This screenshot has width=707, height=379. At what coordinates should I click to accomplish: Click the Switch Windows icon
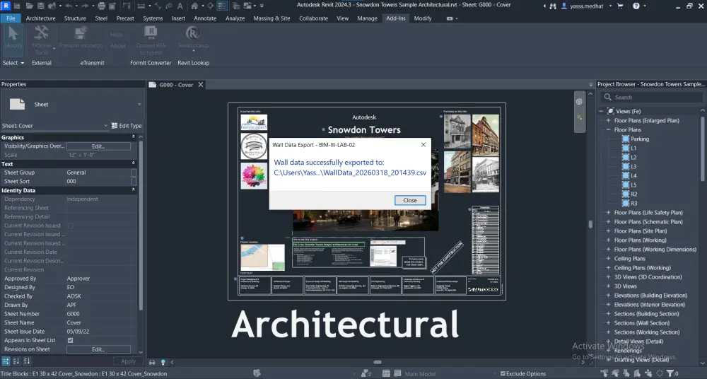[247, 6]
